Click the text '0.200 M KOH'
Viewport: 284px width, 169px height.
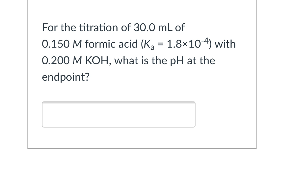[76, 60]
